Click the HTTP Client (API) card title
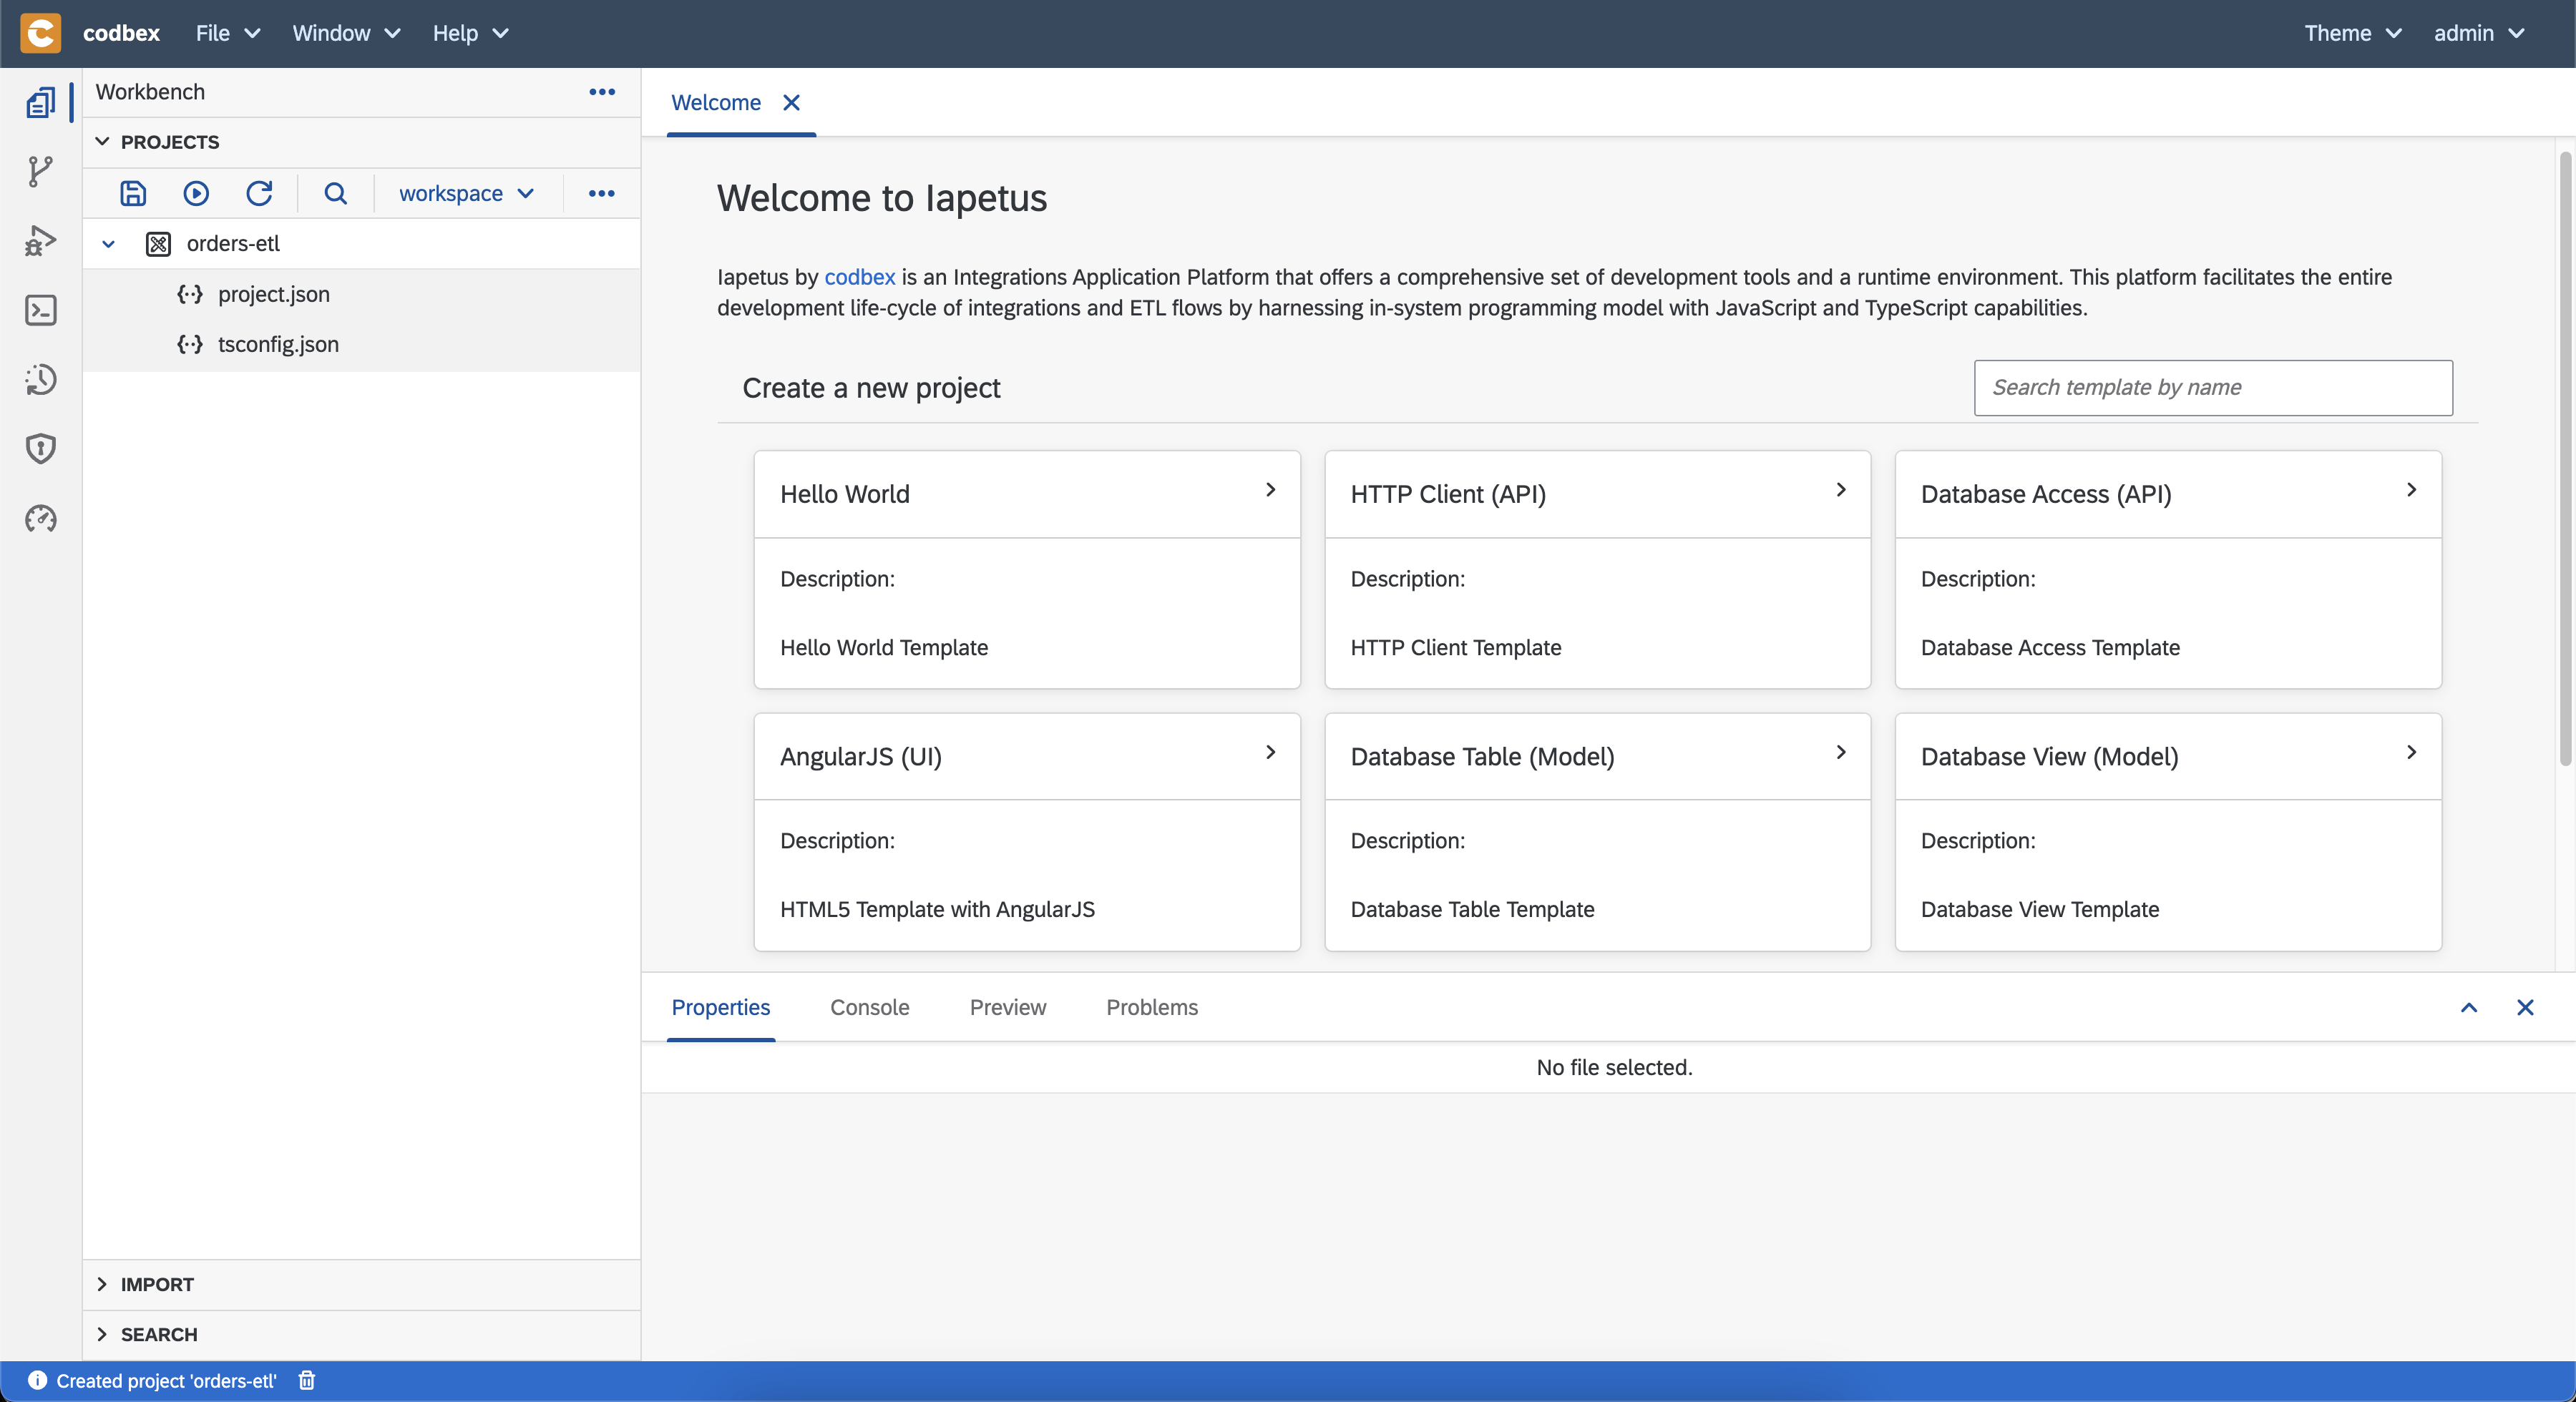The image size is (2576, 1402). point(1447,494)
